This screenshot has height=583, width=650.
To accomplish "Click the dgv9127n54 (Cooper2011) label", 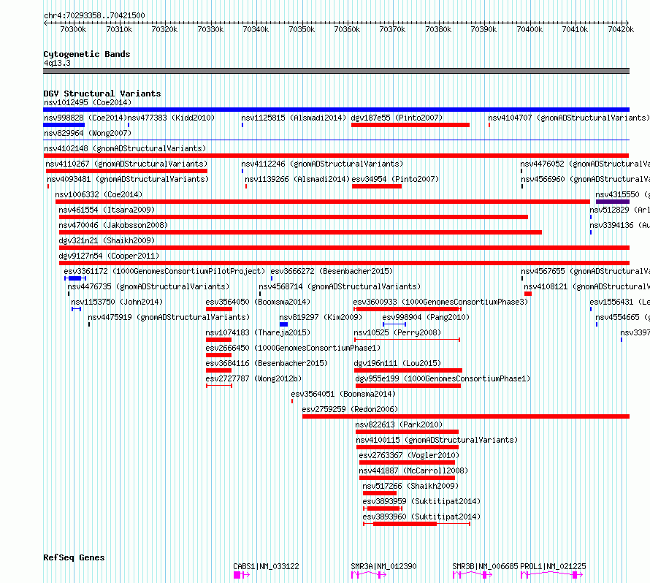I will point(109,256).
